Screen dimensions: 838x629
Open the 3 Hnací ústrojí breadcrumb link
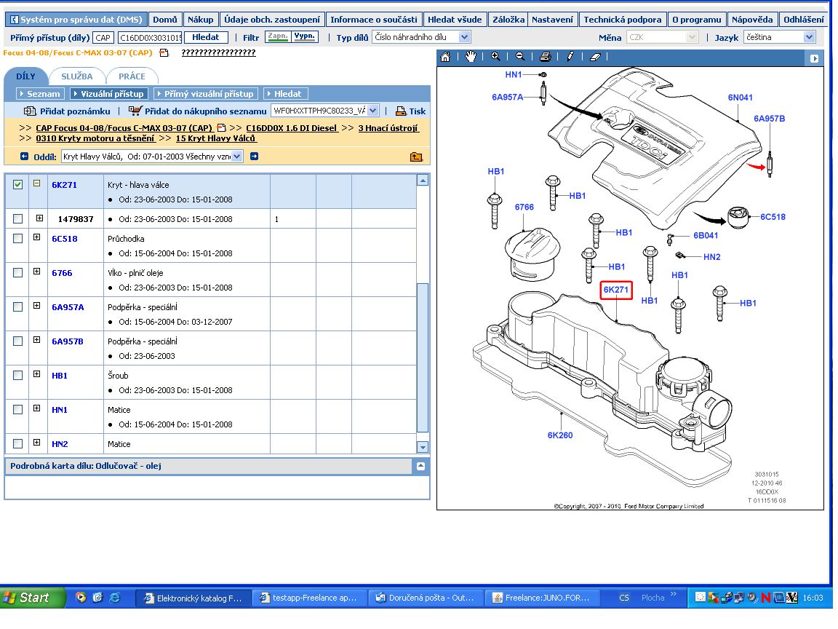pyautogui.click(x=388, y=128)
